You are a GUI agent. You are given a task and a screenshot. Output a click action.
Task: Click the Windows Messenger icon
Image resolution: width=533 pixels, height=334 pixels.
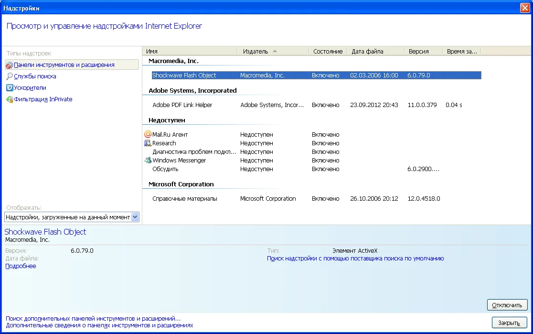[148, 161]
